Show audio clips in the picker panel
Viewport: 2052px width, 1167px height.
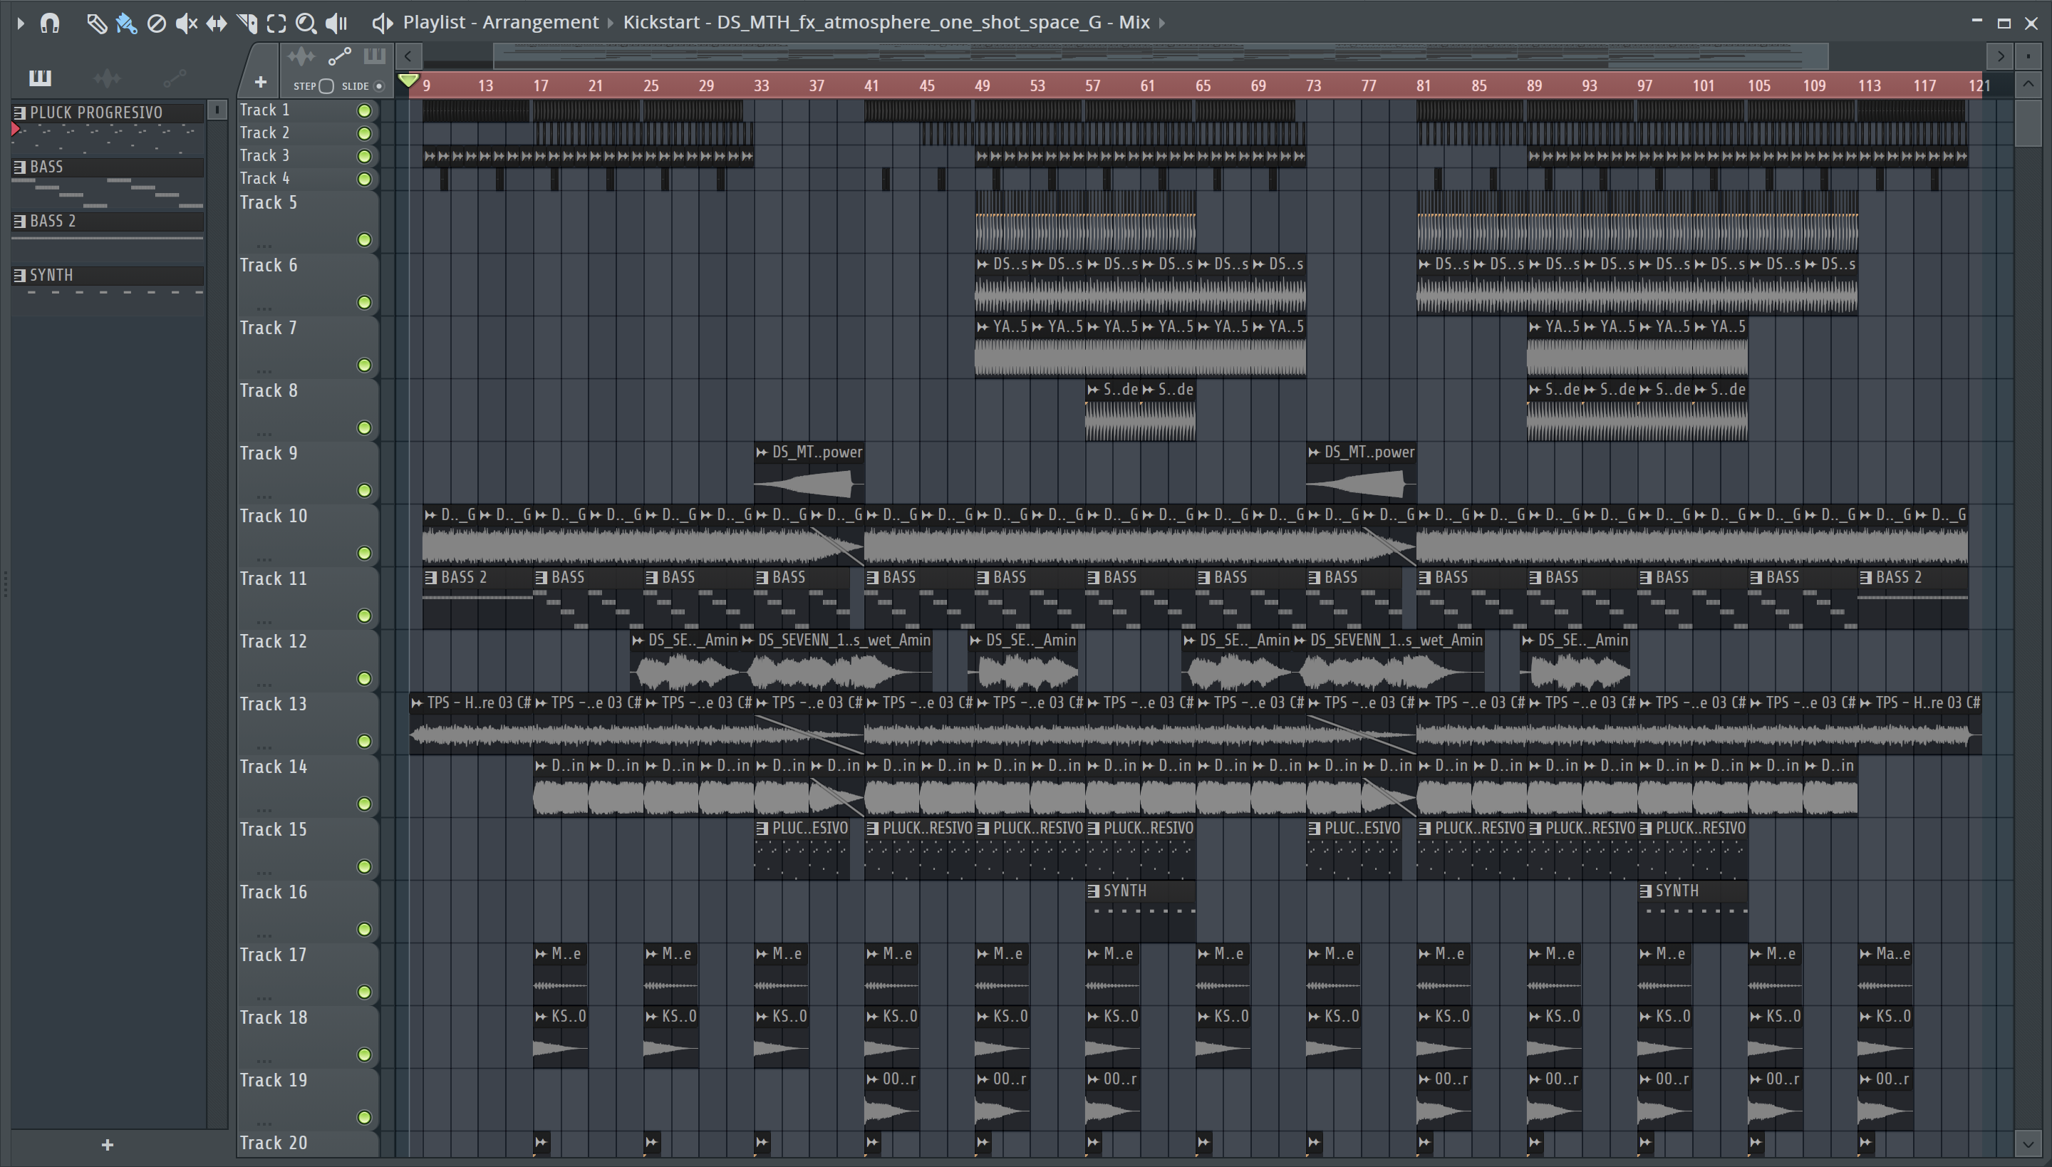pyautogui.click(x=107, y=78)
